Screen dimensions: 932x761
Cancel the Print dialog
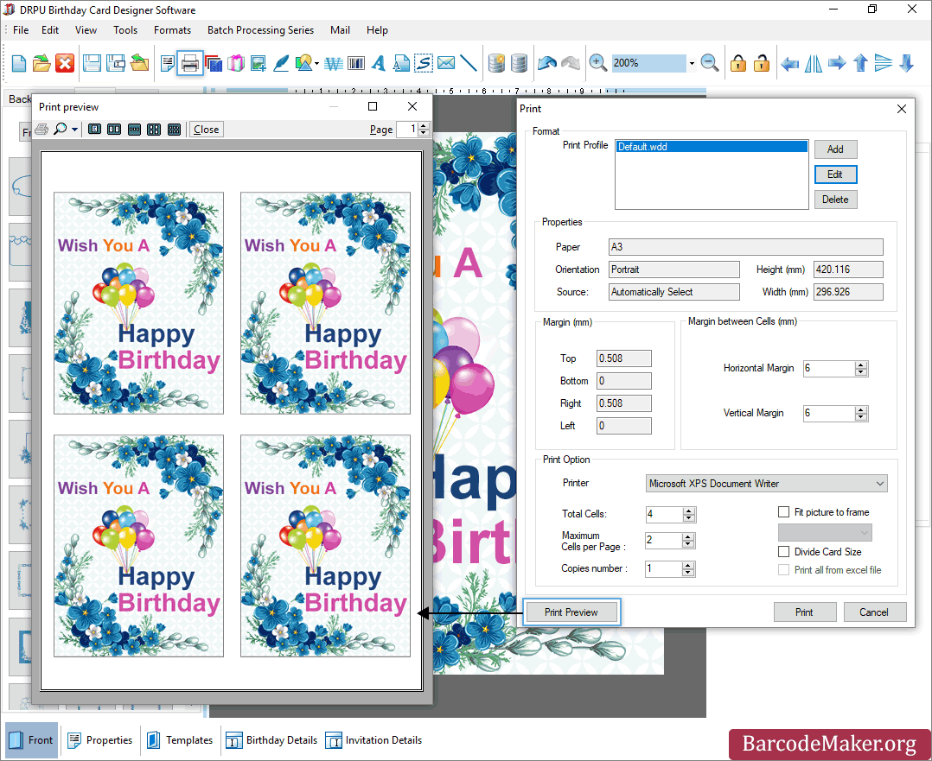click(875, 612)
